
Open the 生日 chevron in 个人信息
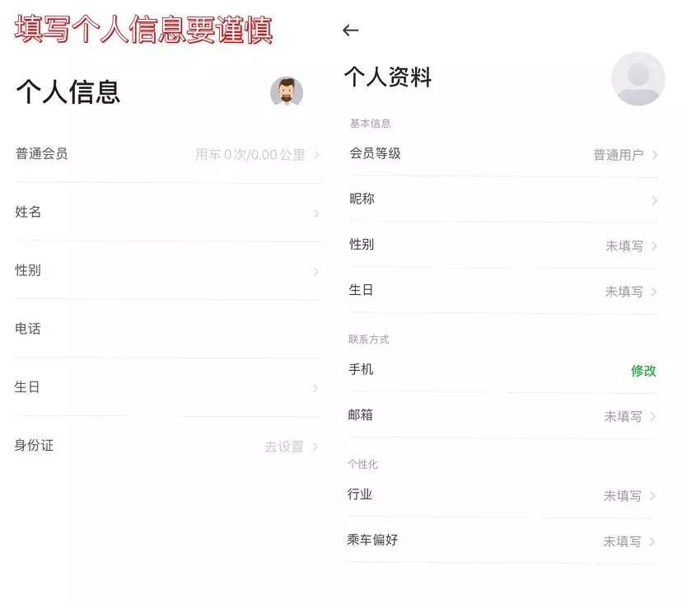(316, 388)
